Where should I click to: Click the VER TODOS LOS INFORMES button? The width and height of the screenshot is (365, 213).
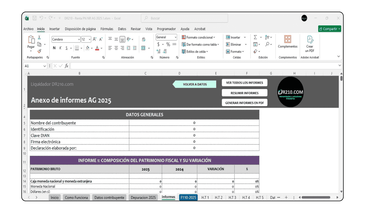pos(244,82)
